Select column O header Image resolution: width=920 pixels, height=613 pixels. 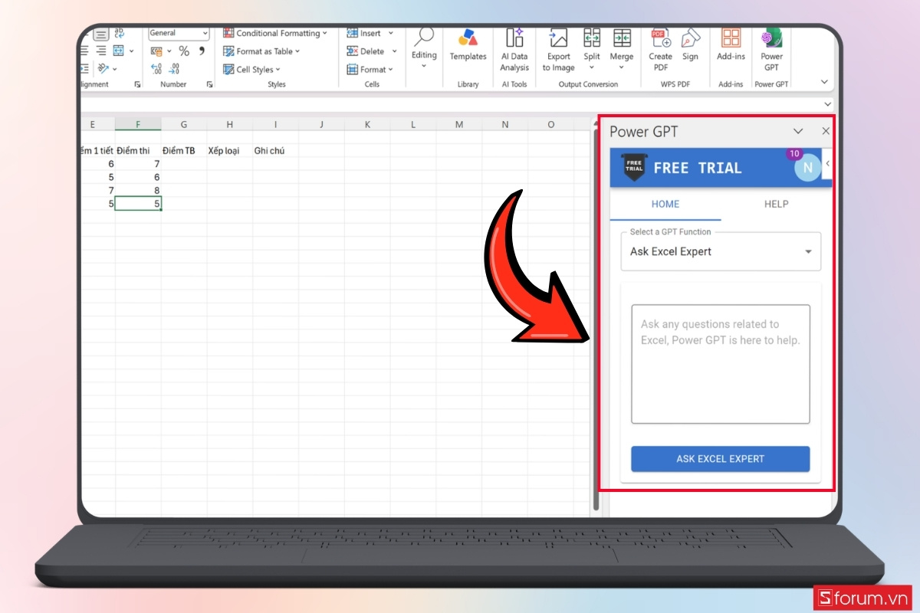[x=551, y=124]
